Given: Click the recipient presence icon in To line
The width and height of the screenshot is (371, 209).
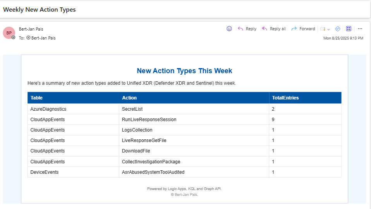Looking at the screenshot, I should coord(28,38).
